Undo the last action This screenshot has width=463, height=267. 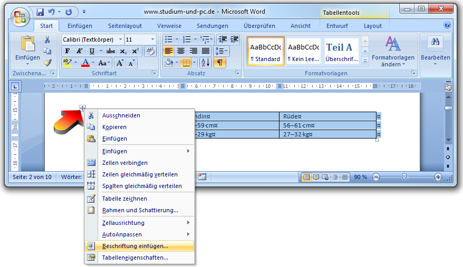point(52,12)
